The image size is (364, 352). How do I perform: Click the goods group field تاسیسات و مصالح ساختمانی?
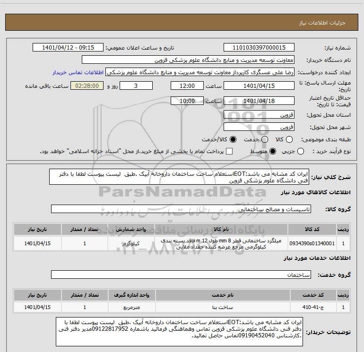181,209
